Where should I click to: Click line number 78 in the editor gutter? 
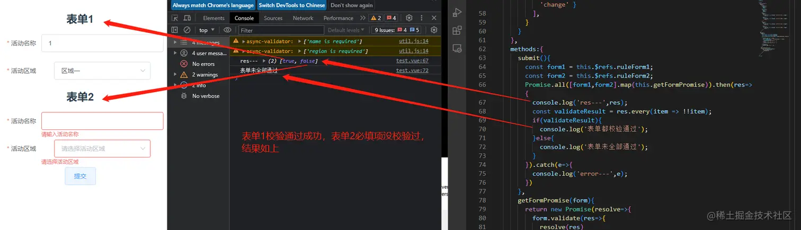[x=482, y=200]
